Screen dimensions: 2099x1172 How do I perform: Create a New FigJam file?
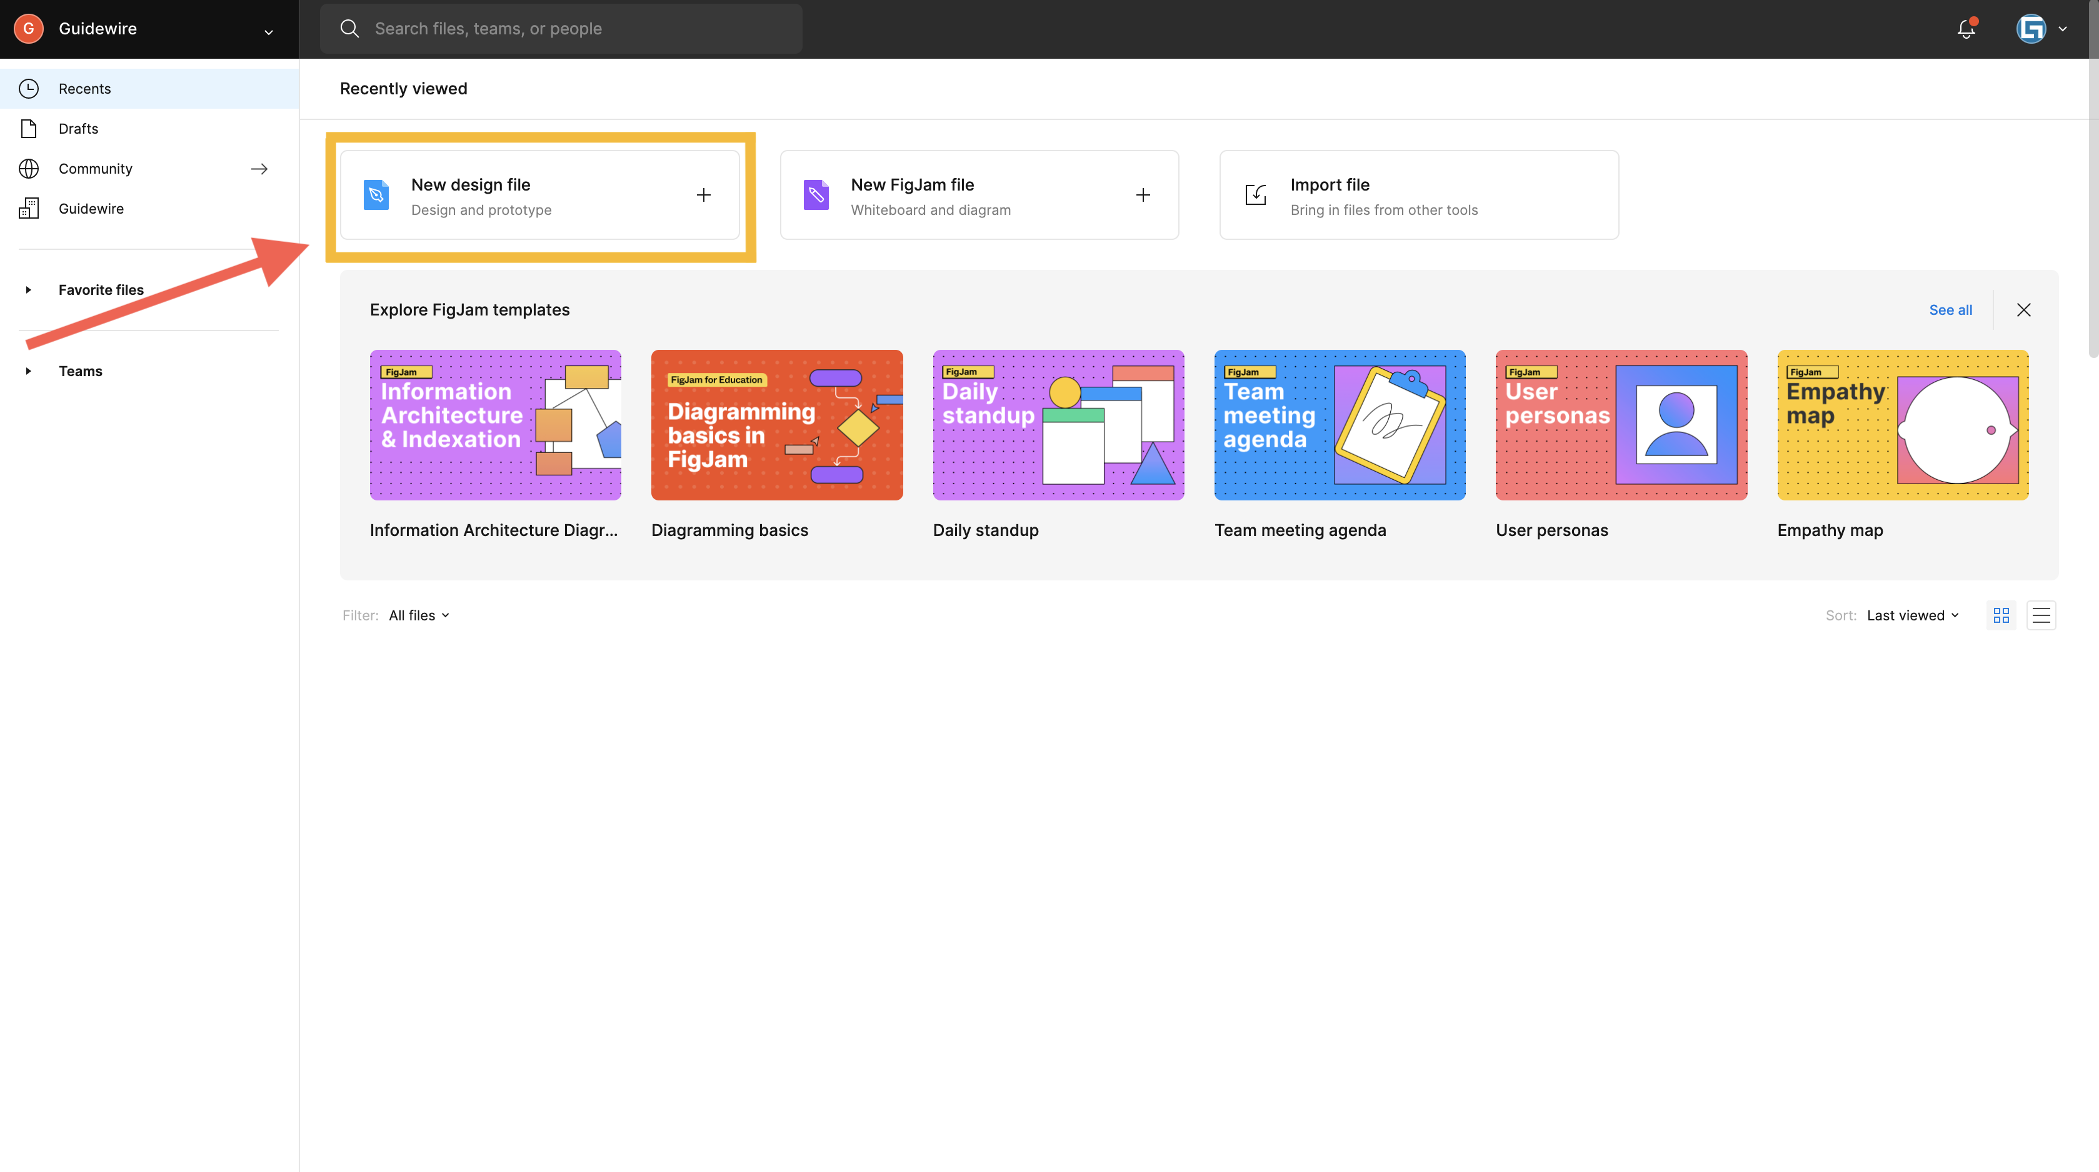[979, 195]
